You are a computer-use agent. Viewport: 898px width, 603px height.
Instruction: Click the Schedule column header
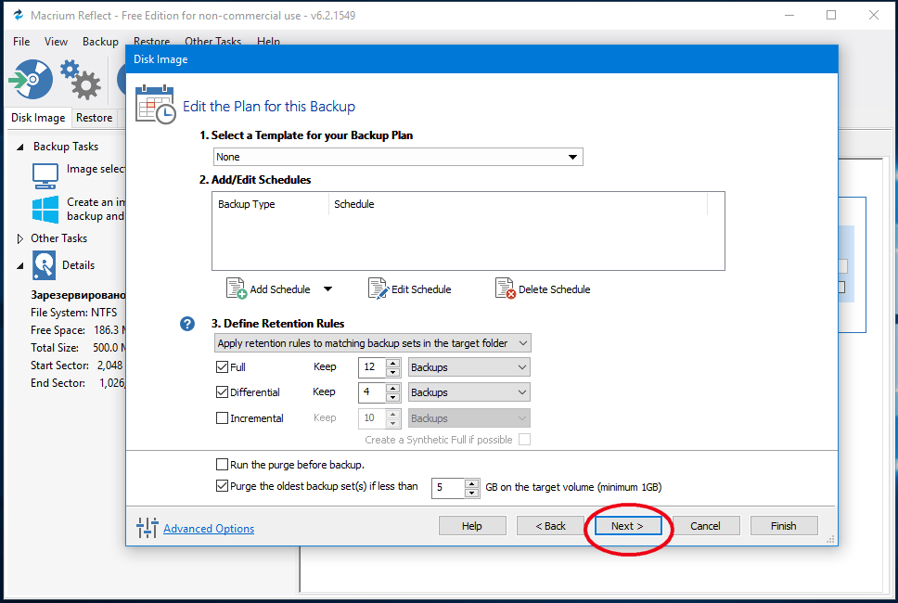(519, 204)
